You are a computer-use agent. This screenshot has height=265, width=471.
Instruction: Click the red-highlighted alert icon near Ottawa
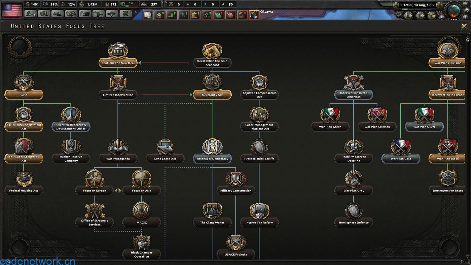tap(254, 15)
